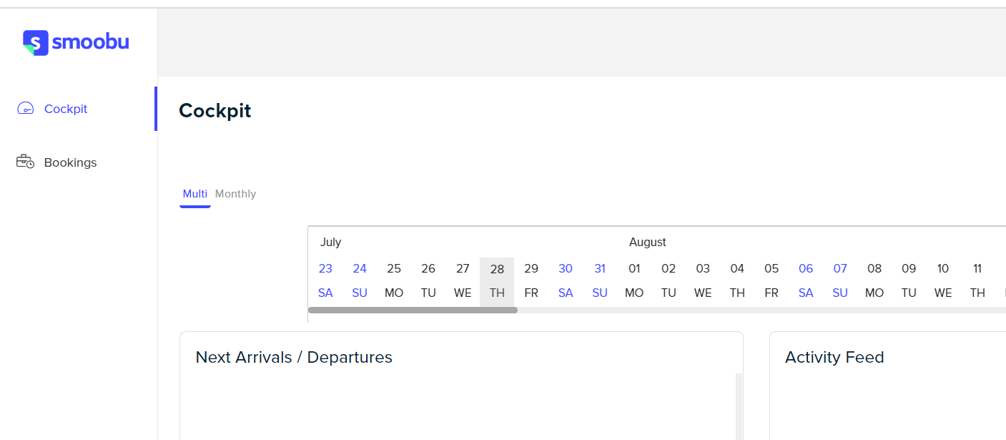Select Thursday August 11 date column
This screenshot has height=440, width=1006.
pos(977,280)
